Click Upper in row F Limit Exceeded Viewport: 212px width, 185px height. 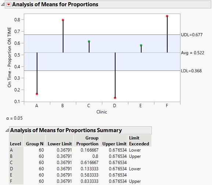click(135, 181)
